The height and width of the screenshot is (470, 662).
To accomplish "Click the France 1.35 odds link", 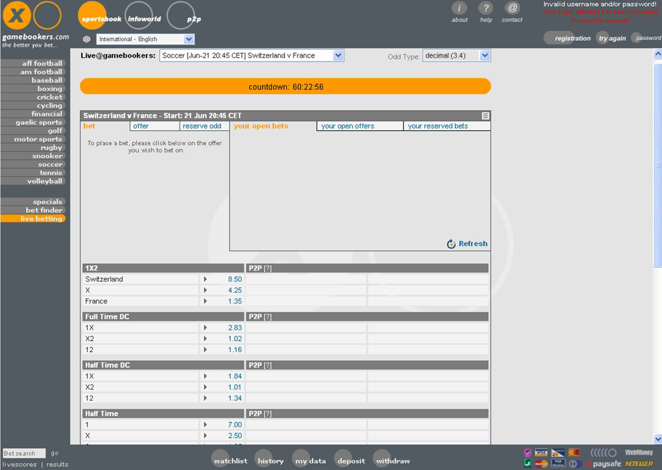I will tap(235, 301).
